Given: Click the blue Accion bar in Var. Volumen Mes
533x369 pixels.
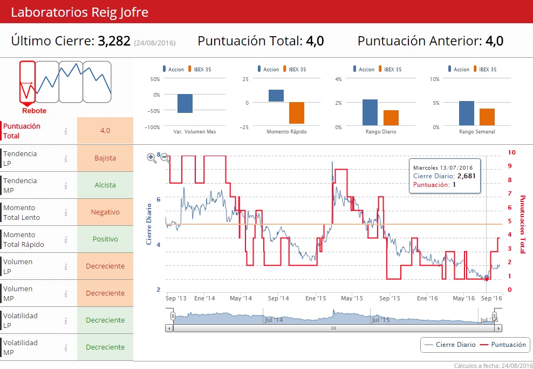Looking at the screenshot, I should (185, 104).
